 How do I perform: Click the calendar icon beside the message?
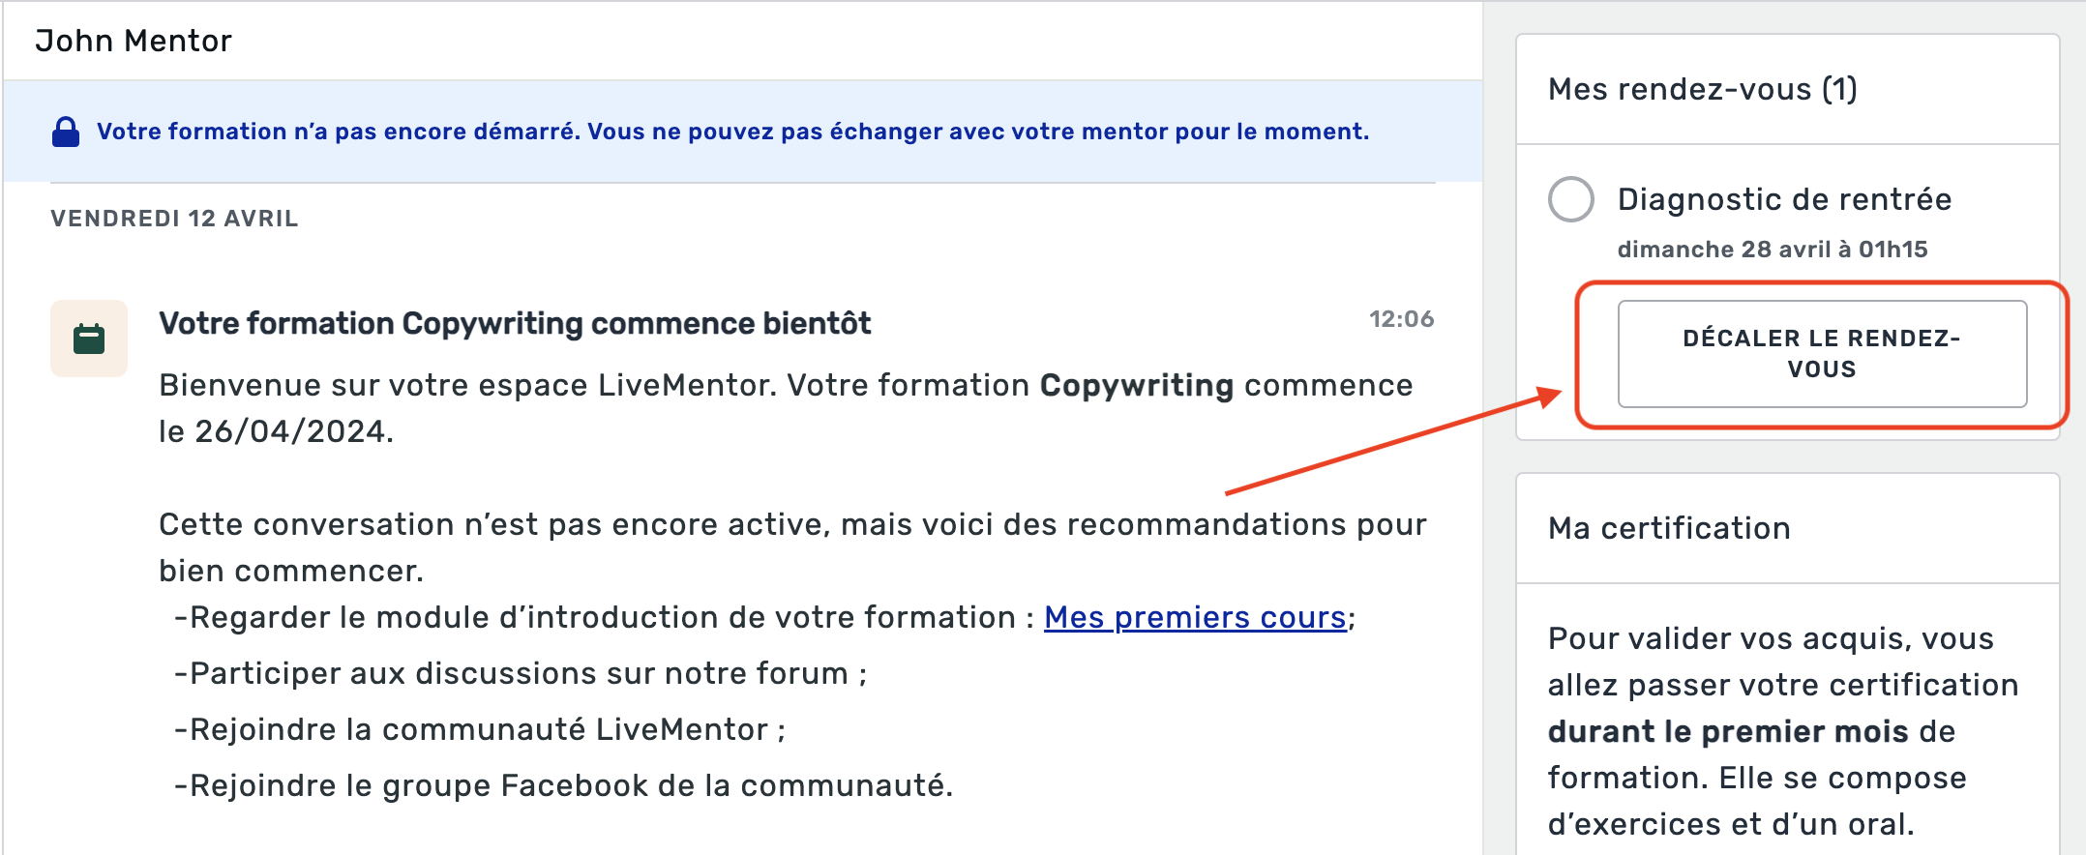coord(89,339)
